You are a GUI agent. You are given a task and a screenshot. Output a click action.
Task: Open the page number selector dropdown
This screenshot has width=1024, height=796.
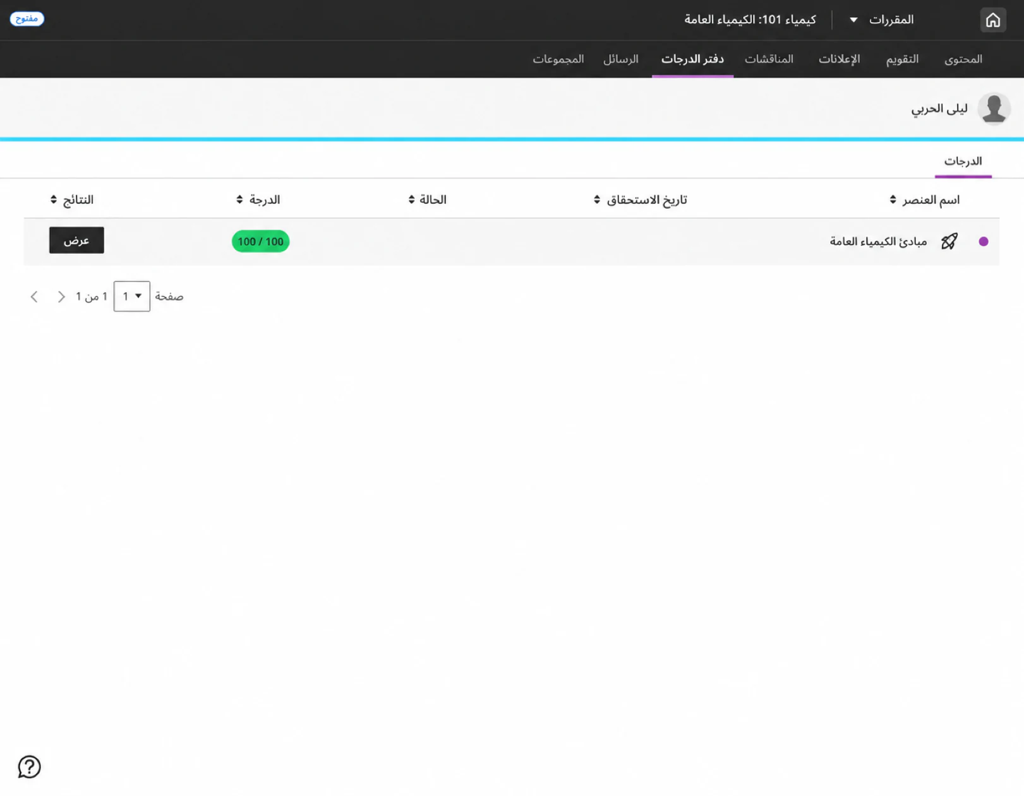(131, 296)
